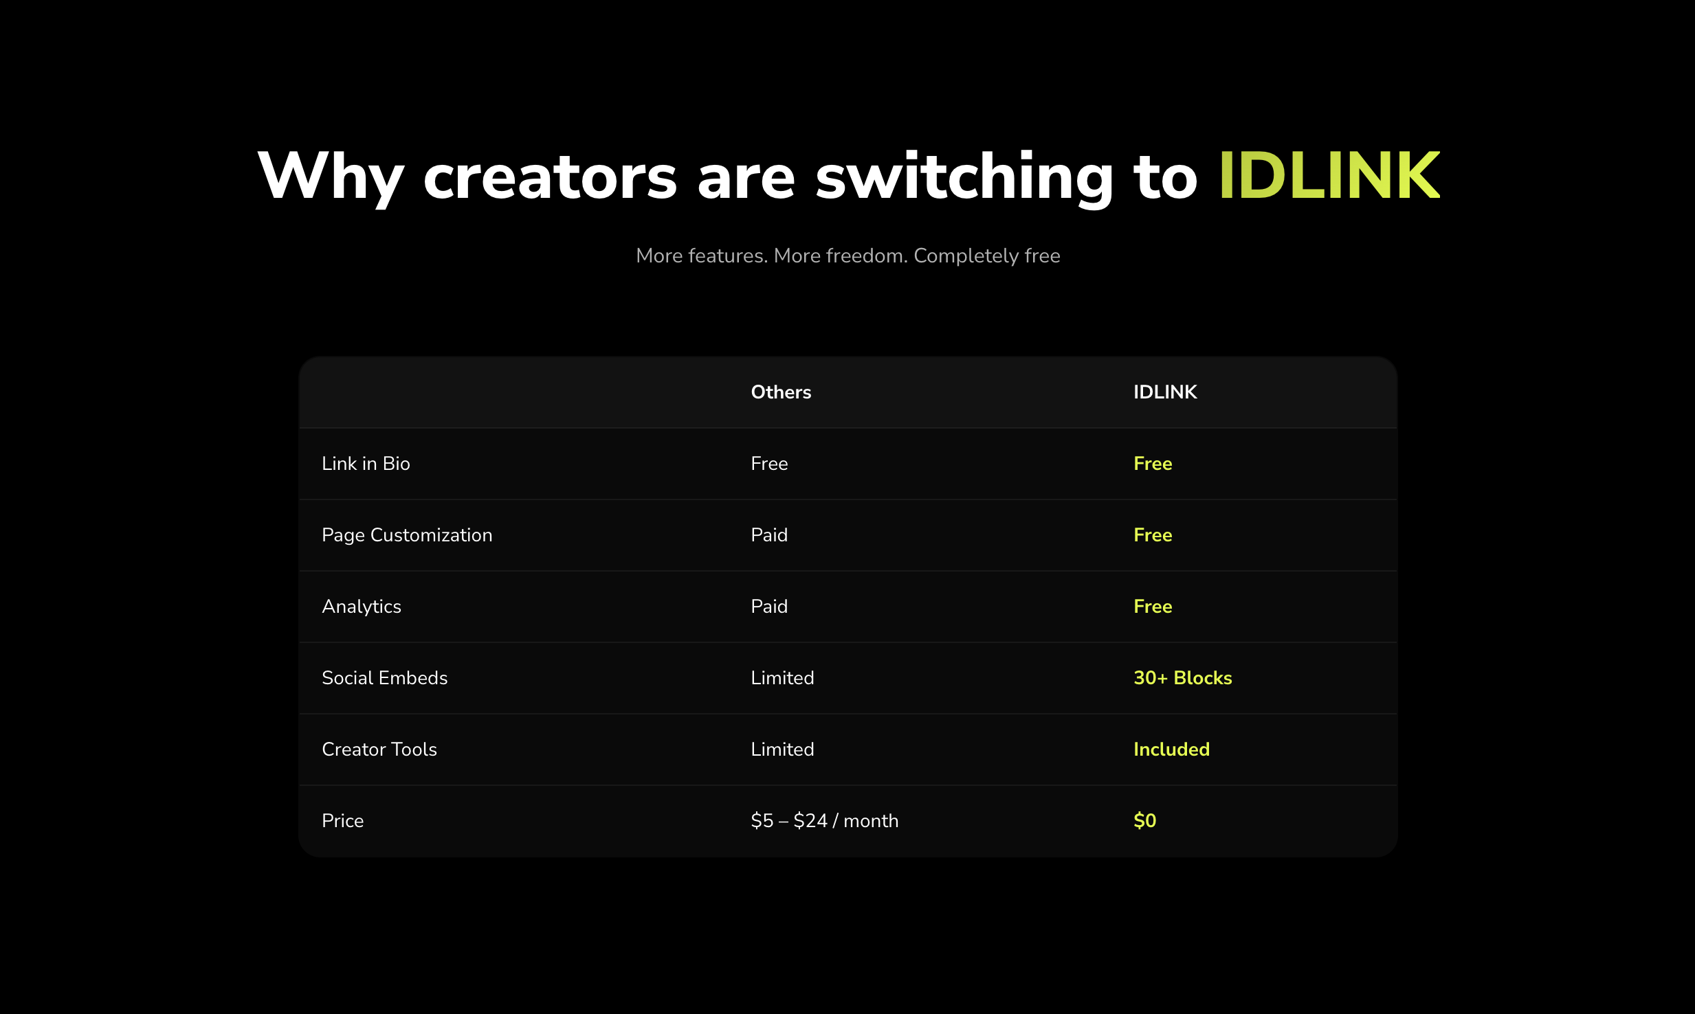1695x1014 pixels.
Task: Select the "Others" column header
Action: (781, 392)
